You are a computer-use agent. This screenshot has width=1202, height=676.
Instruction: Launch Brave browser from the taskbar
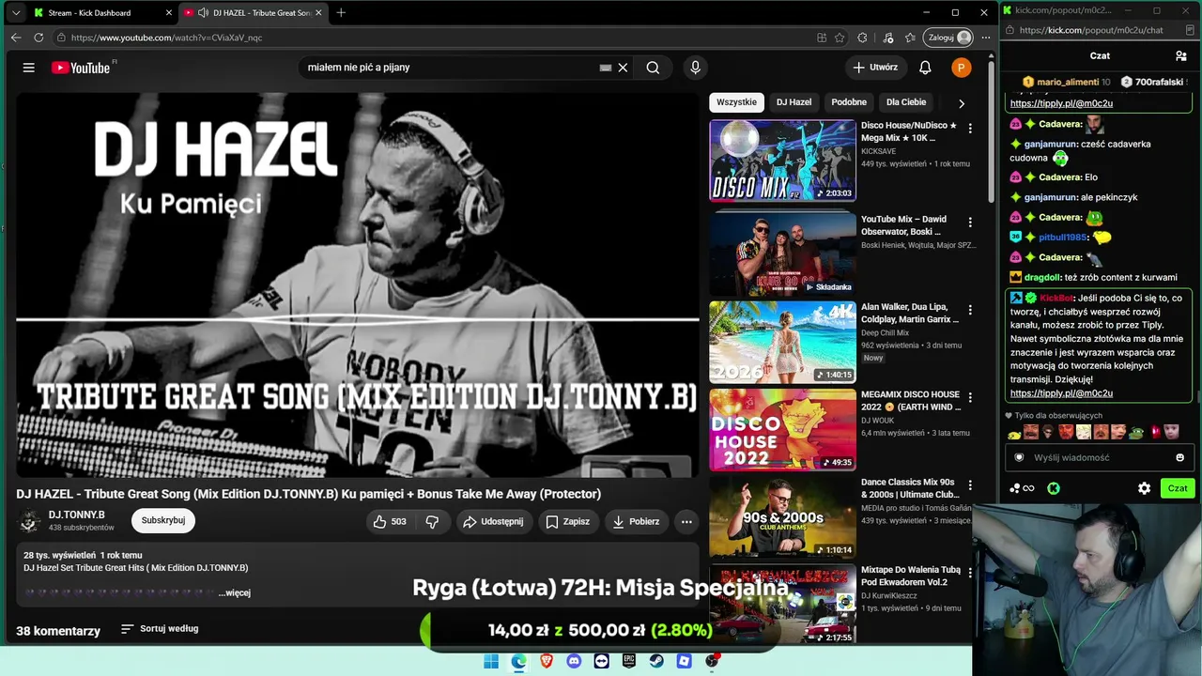[546, 661]
